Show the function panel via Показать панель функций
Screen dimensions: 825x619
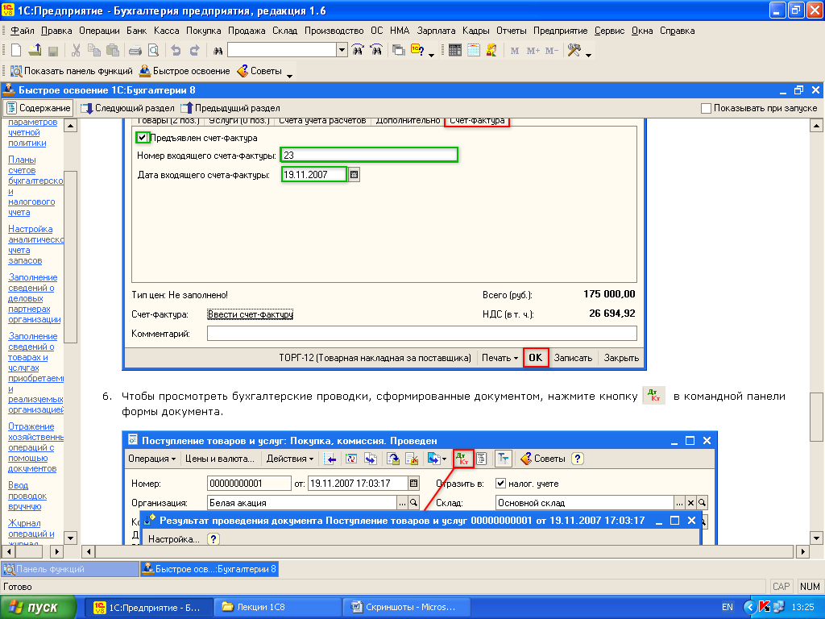[72, 71]
